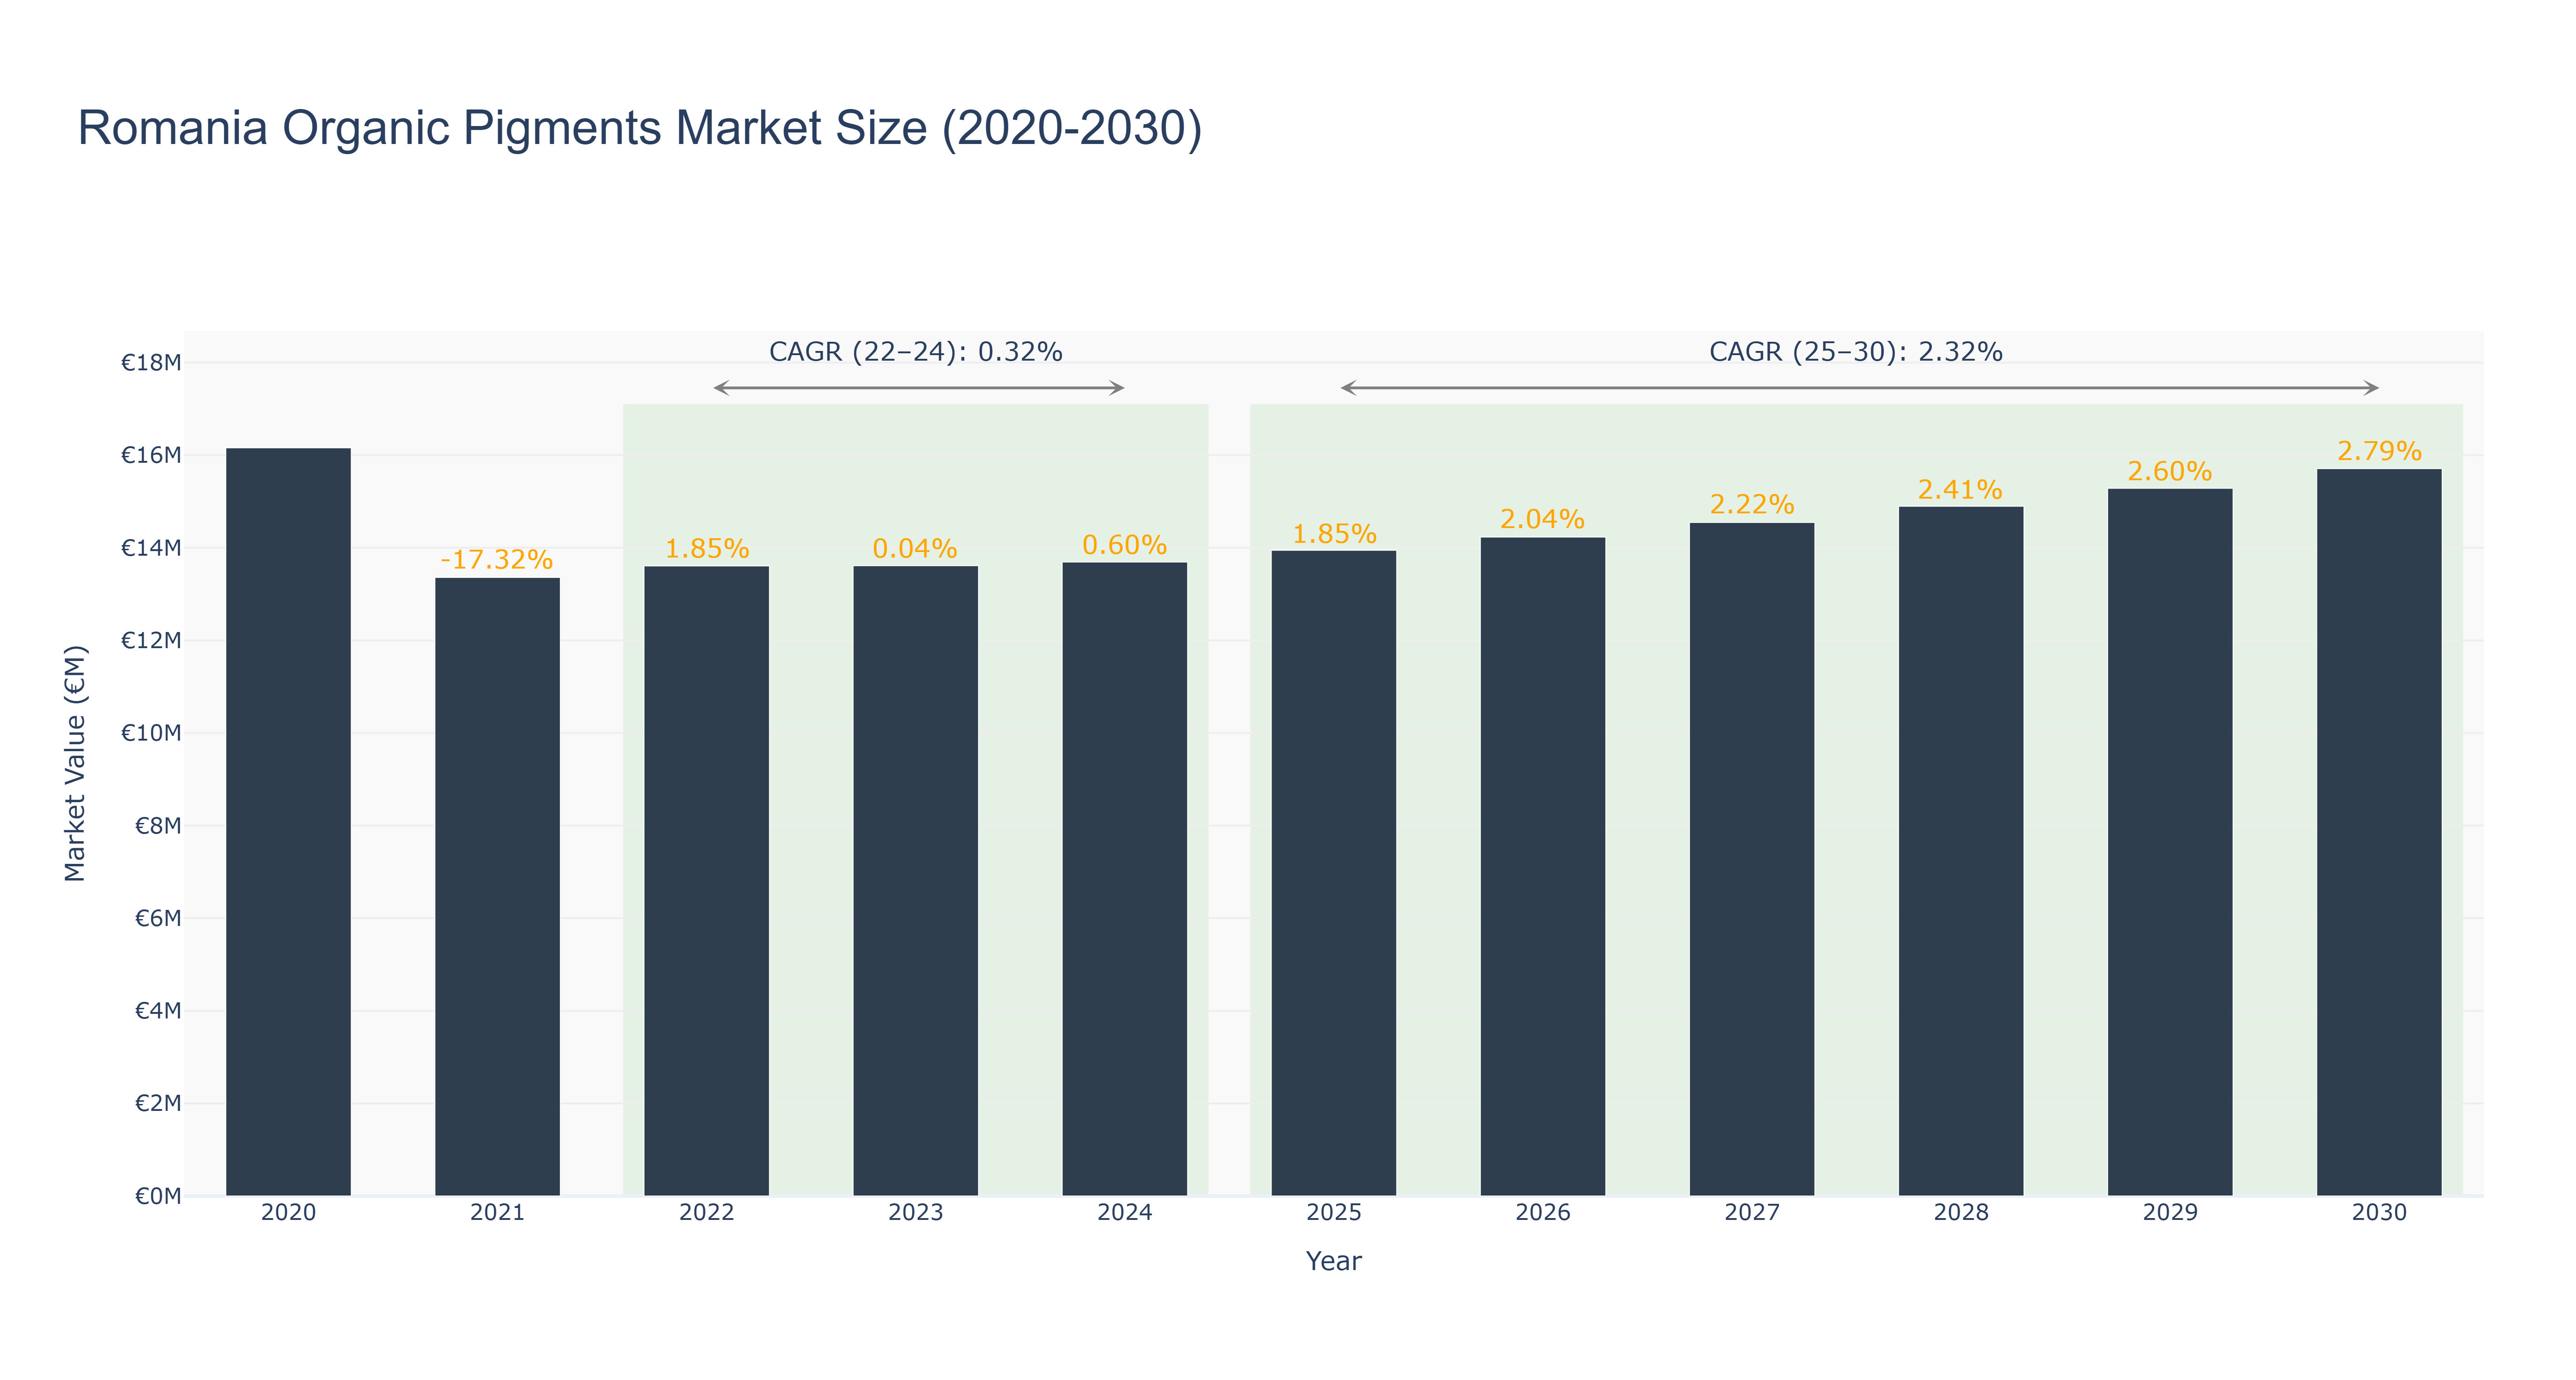This screenshot has height=1380, width=2576.
Task: Click the 2025 market value bar
Action: click(1334, 873)
